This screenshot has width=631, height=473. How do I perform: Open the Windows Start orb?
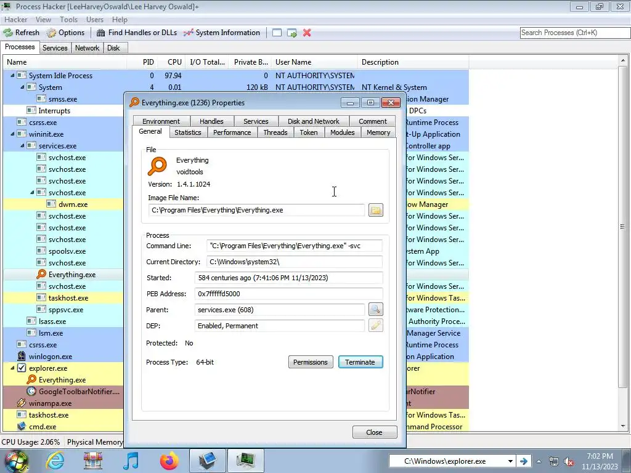pos(16,461)
